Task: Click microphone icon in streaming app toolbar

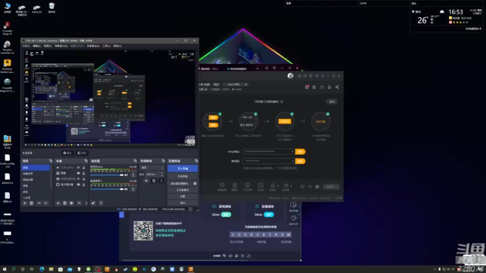Action: pos(273,186)
